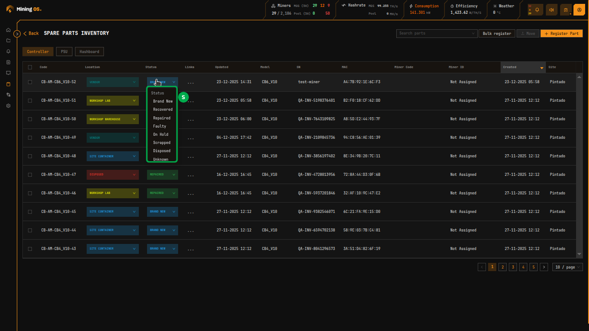
Task: Open the VENDOR location dropdown for CB-AM-CB4_V10-49
Action: click(x=113, y=137)
